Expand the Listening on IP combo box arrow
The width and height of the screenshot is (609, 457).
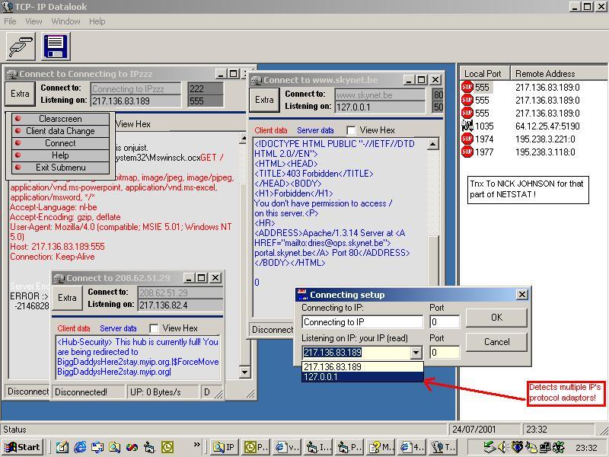[x=416, y=353]
